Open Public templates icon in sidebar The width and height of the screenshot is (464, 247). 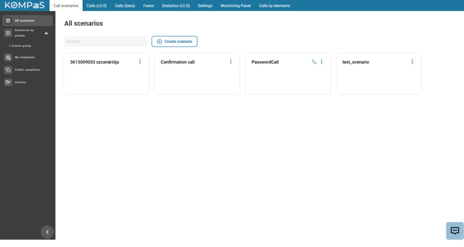pyautogui.click(x=8, y=70)
